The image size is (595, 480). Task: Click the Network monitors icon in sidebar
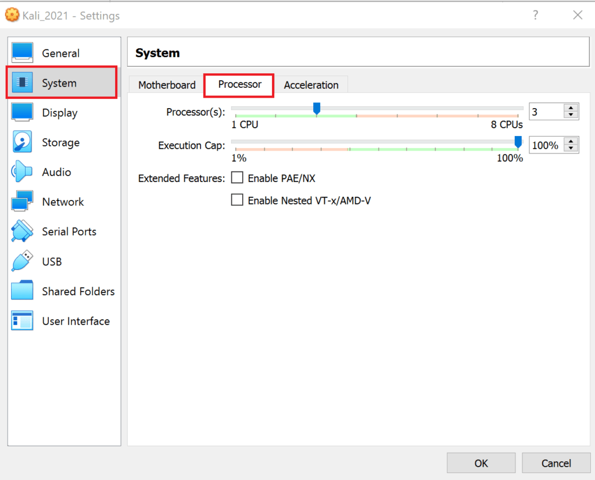(x=22, y=201)
